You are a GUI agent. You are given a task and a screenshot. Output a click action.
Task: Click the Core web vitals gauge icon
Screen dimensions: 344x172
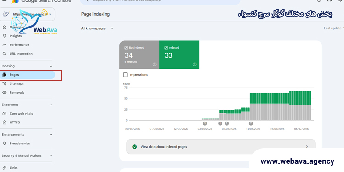[5, 113]
